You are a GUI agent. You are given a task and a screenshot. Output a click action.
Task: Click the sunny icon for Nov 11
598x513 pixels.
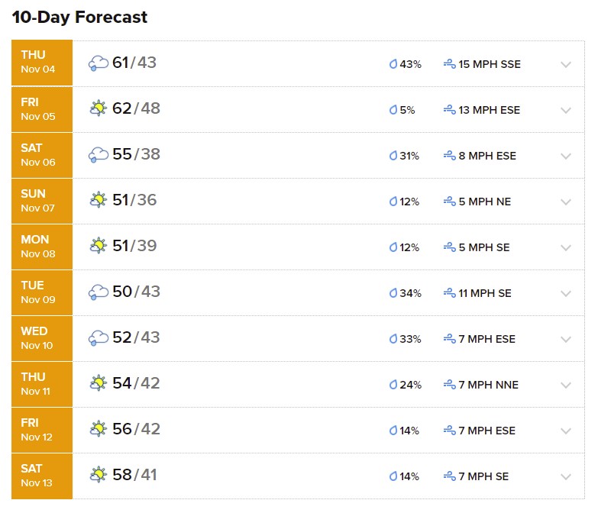[x=99, y=383]
